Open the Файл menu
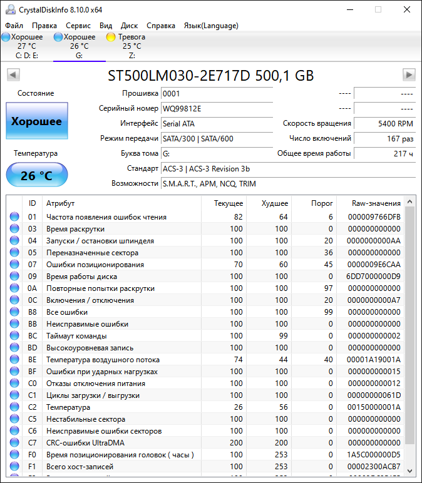This screenshot has height=483, width=422. coord(14,26)
